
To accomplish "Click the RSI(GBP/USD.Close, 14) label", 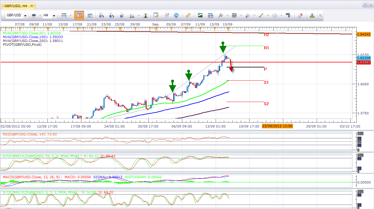I will pos(30,135).
